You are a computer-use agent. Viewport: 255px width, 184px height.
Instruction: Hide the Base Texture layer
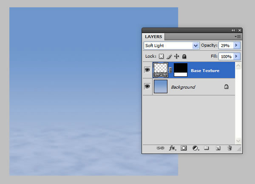pos(147,70)
